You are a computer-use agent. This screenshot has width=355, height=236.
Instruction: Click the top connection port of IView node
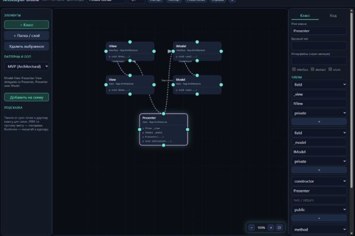[130, 42]
